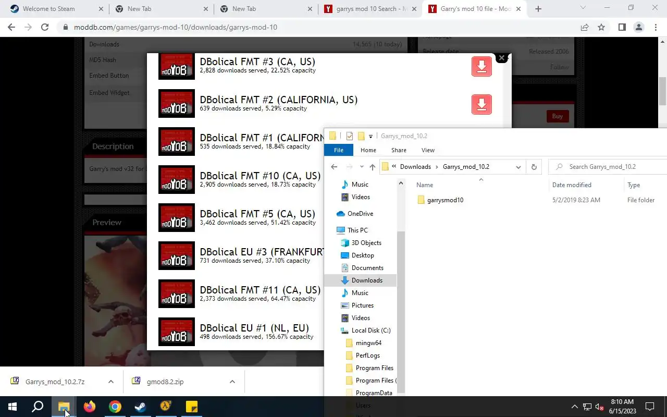Open DBolical FMT #2 (CALIFORNIA, US) link

pyautogui.click(x=279, y=100)
